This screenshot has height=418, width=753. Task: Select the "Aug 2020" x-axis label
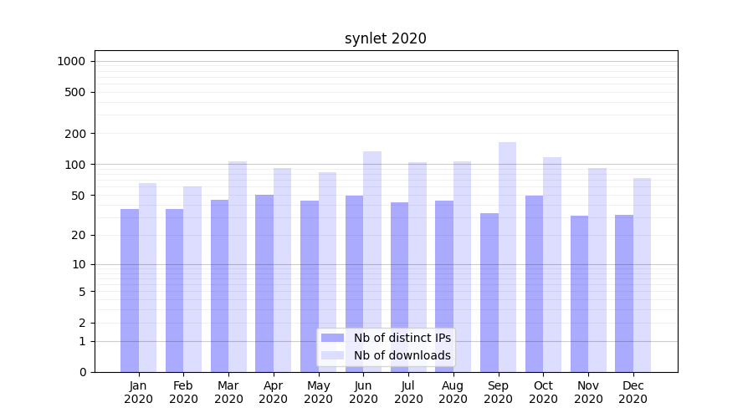pyautogui.click(x=453, y=392)
